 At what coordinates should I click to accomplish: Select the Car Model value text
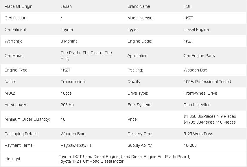tap(86, 56)
